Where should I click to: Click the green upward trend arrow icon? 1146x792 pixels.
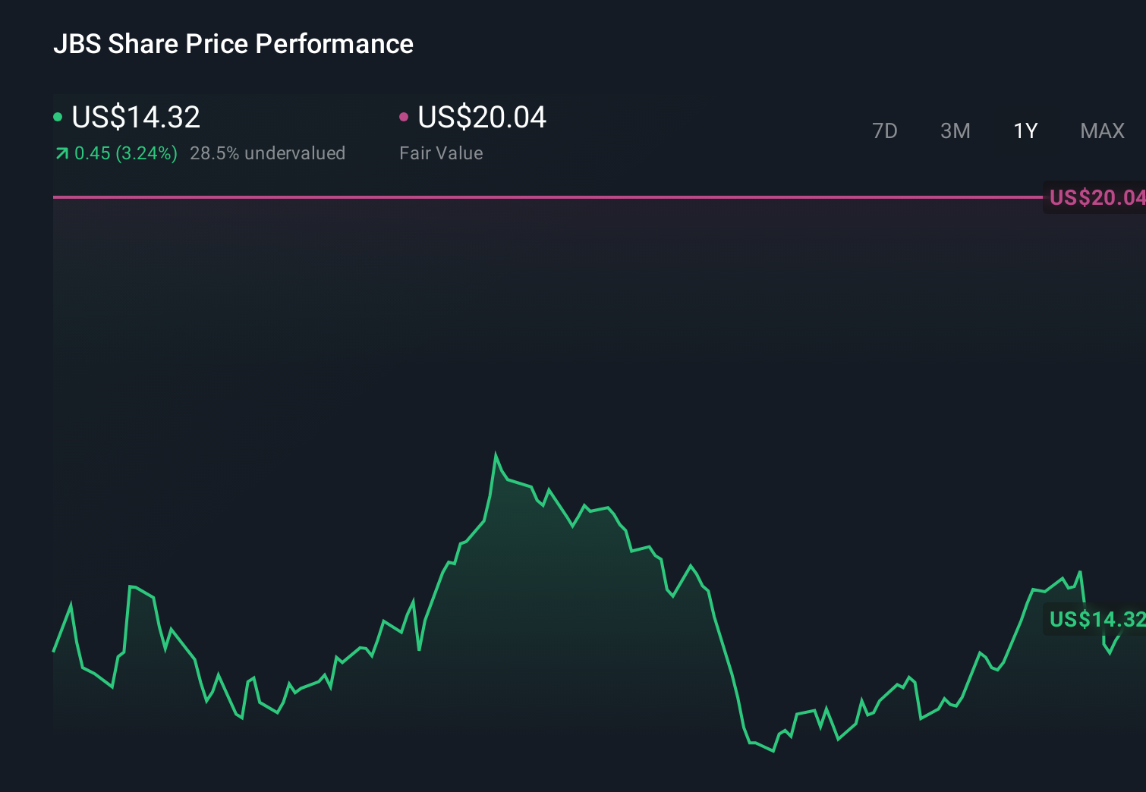[61, 153]
